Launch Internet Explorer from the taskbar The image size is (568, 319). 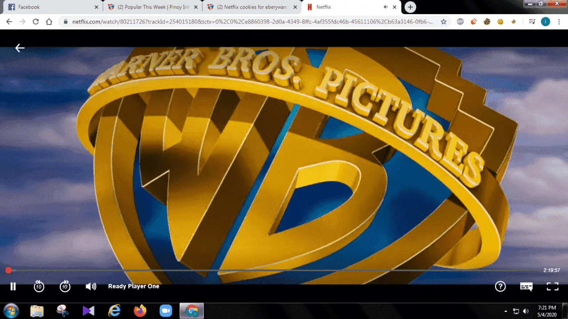[114, 311]
